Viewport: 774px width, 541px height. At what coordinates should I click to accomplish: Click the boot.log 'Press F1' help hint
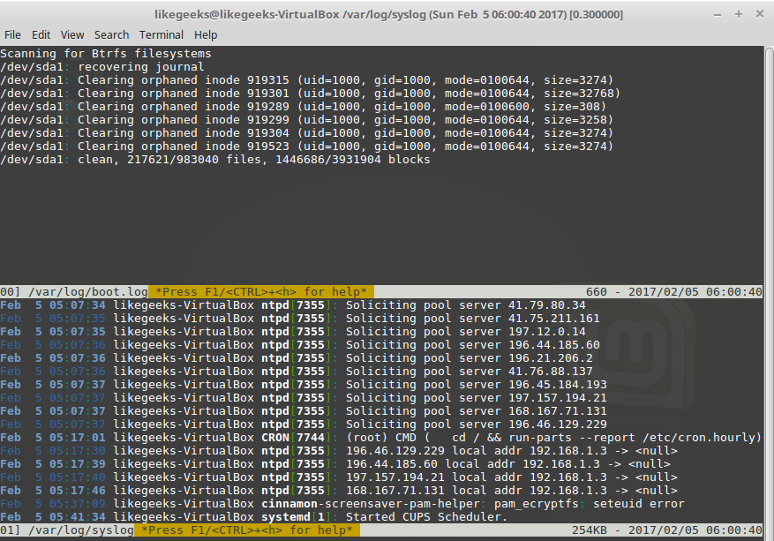[261, 292]
